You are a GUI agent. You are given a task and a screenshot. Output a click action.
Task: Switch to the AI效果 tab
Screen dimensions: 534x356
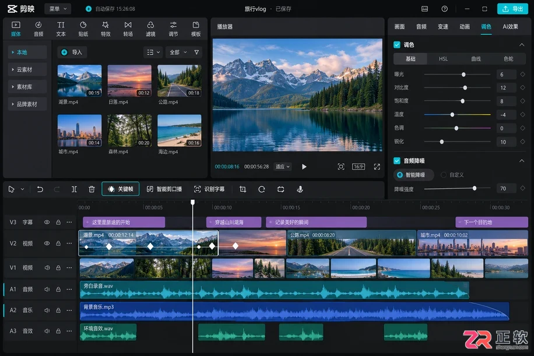coord(510,27)
